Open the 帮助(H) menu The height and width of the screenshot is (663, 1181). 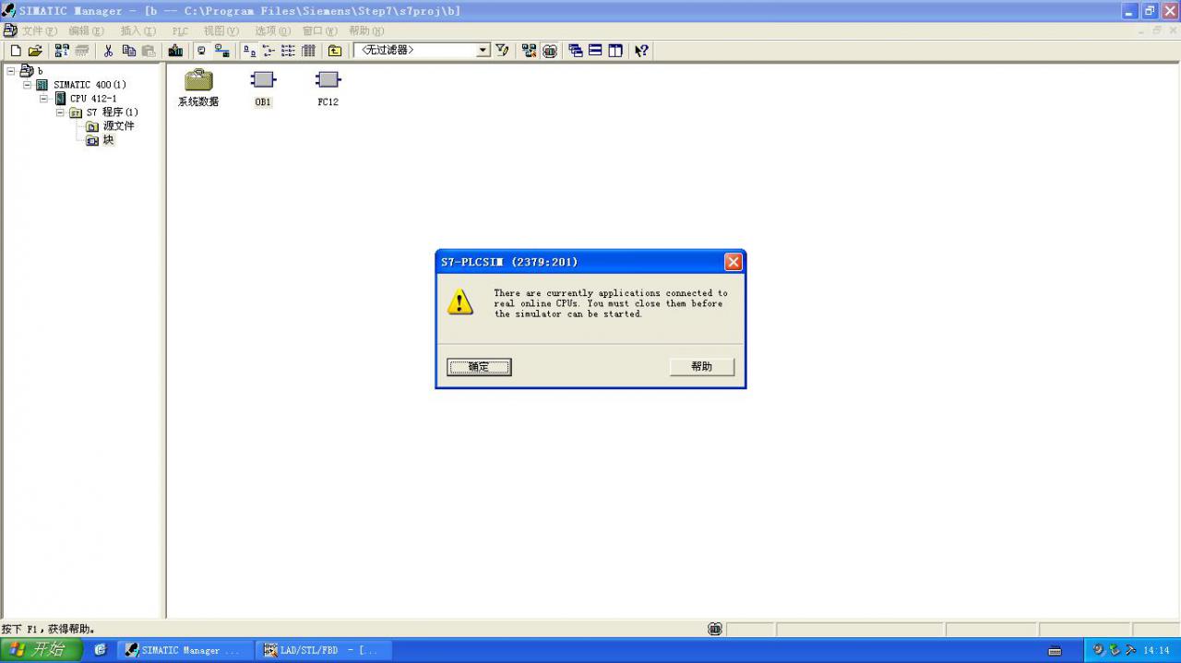pyautogui.click(x=366, y=31)
